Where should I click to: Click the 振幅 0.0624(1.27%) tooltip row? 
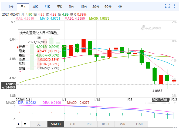click(x=39, y=68)
